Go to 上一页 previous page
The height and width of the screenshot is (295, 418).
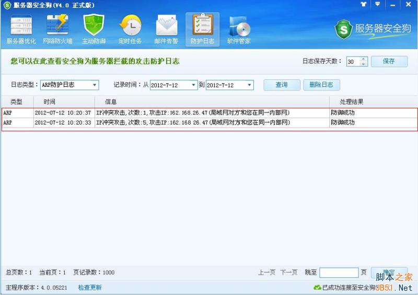[266, 273]
